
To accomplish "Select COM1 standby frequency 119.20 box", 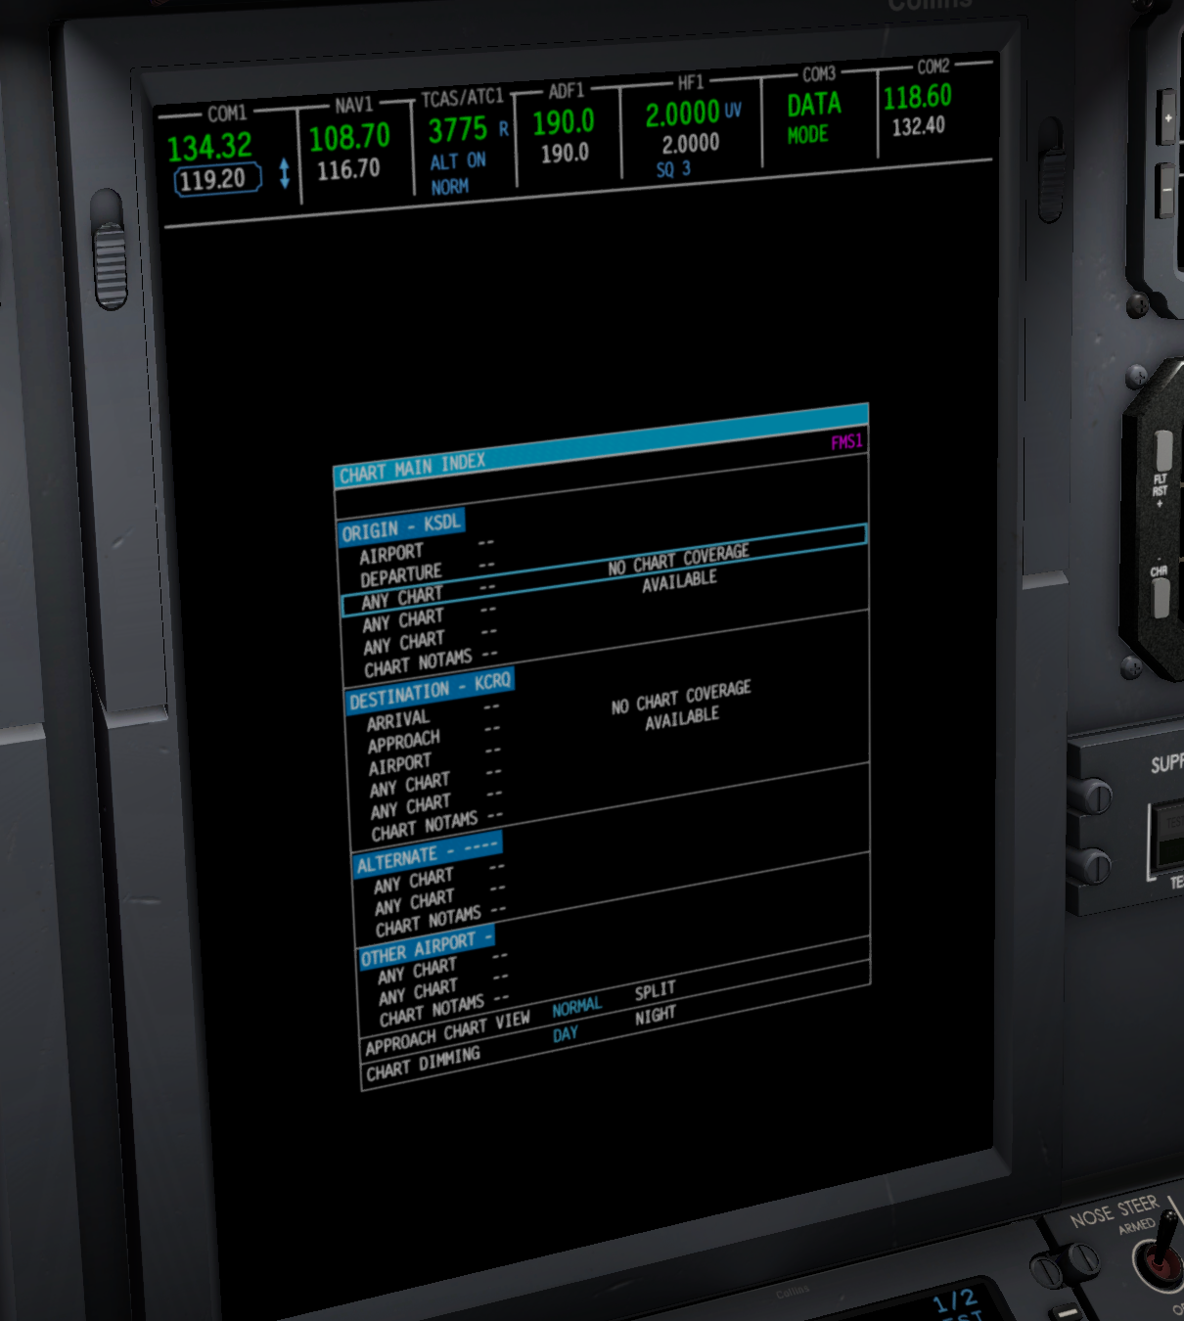I will click(x=217, y=179).
